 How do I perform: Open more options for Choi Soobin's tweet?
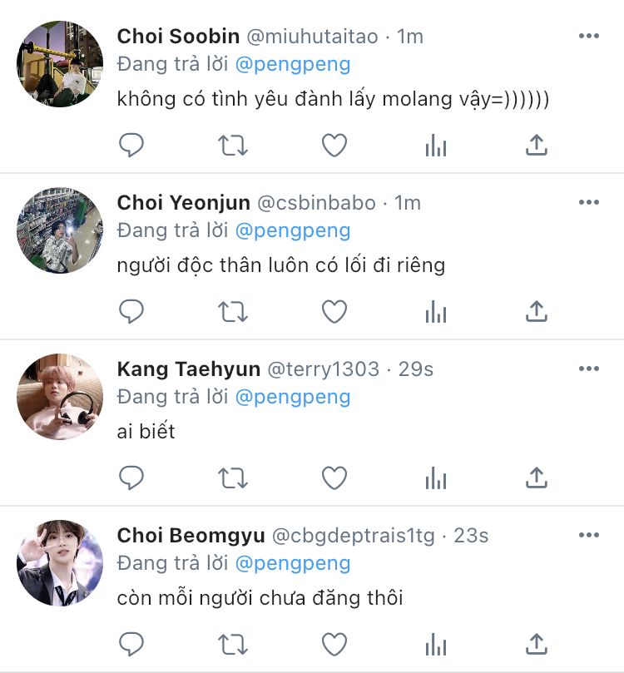[x=589, y=36]
